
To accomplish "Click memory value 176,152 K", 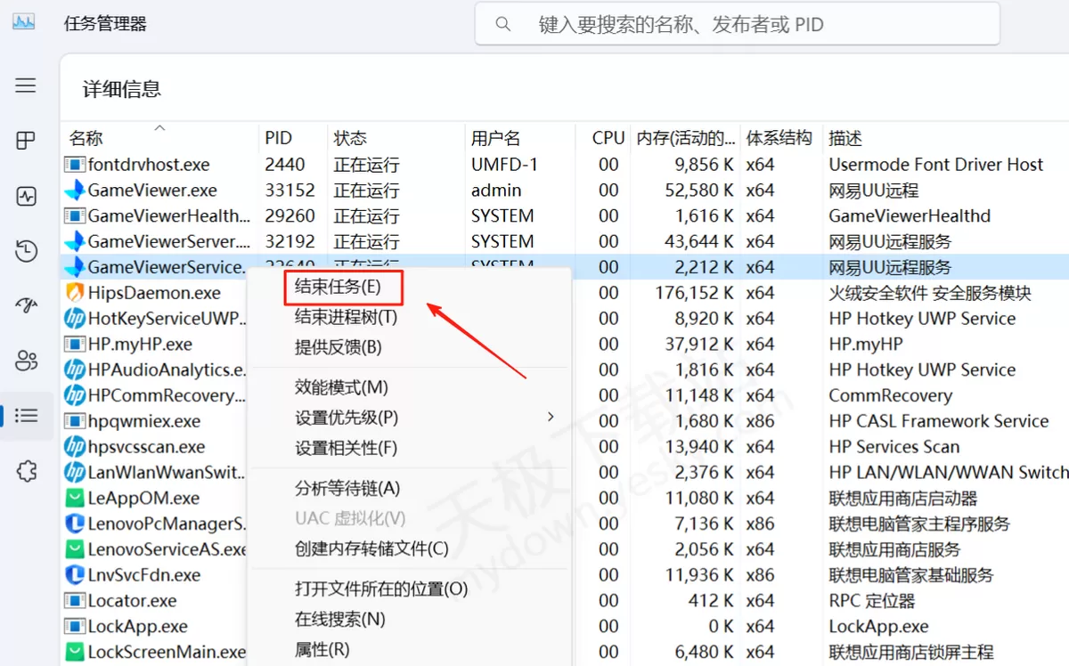I will click(694, 293).
